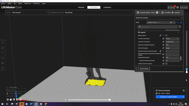Click the white lower layer slider handle

[x=187, y=72]
